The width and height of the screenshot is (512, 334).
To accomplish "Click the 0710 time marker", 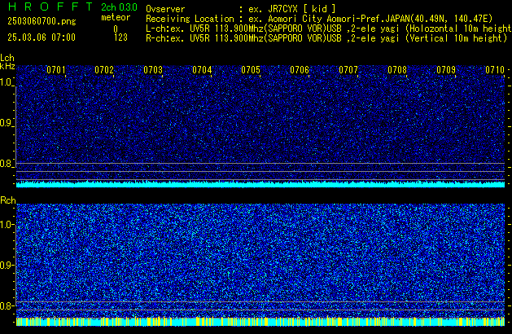I will pyautogui.click(x=495, y=70).
